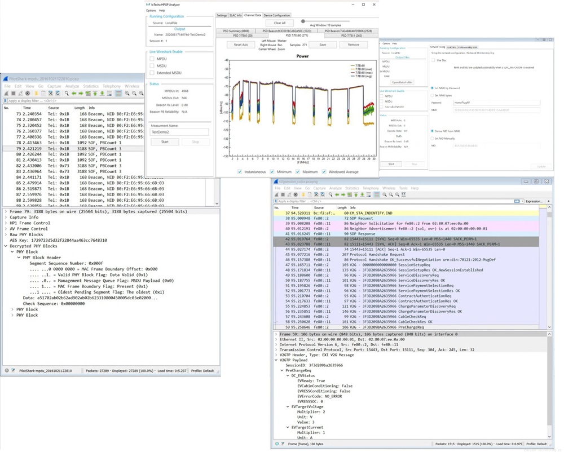The height and width of the screenshot is (452, 564).
Task: Click display filter bookmark icon in PilotShark window
Action: [x=6, y=101]
